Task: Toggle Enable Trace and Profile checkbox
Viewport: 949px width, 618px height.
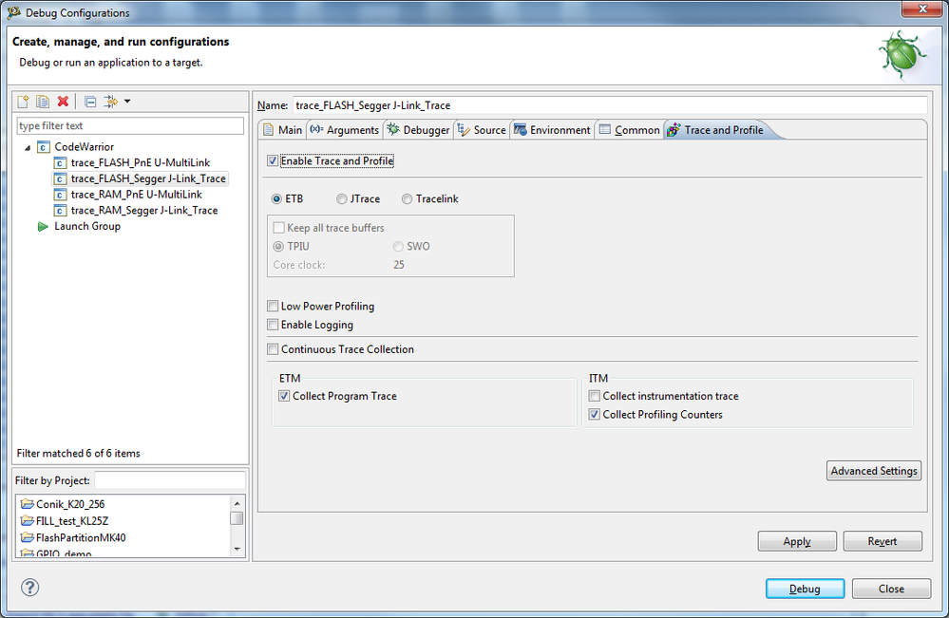Action: 273,160
